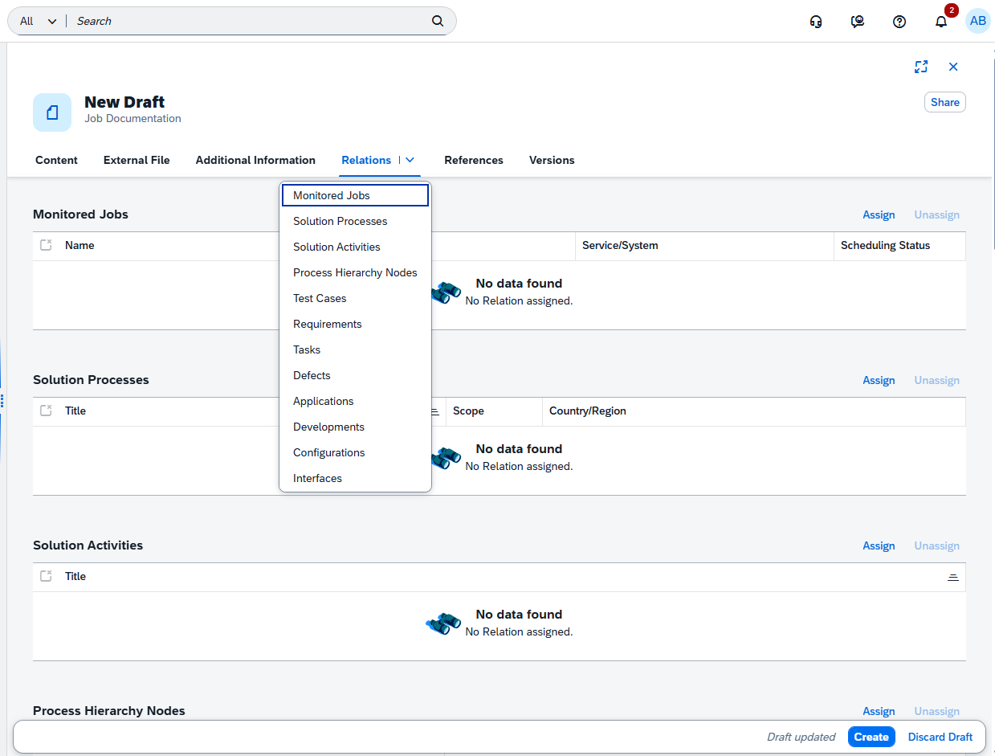Choose Applications menu entry
The width and height of the screenshot is (995, 756).
pos(355,401)
